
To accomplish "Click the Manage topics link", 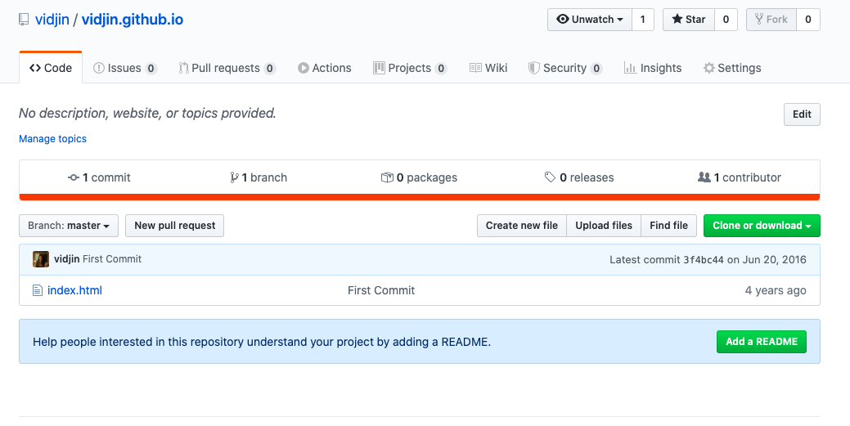I will (x=52, y=139).
